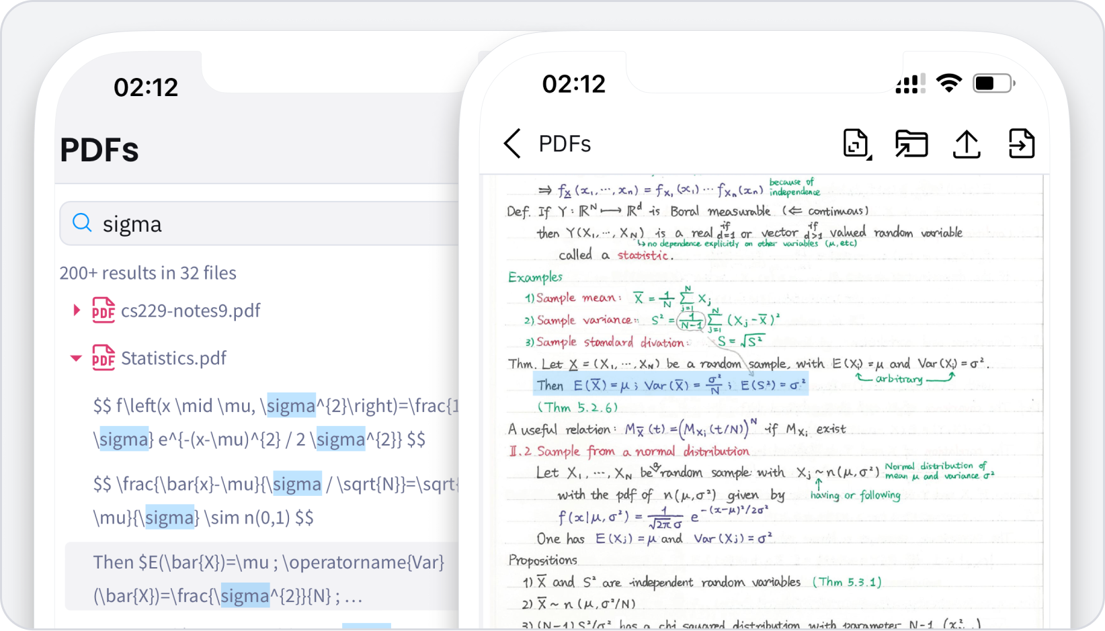1105x631 pixels.
Task: Click the Statistics.pdf PDF icon
Action: (x=104, y=357)
